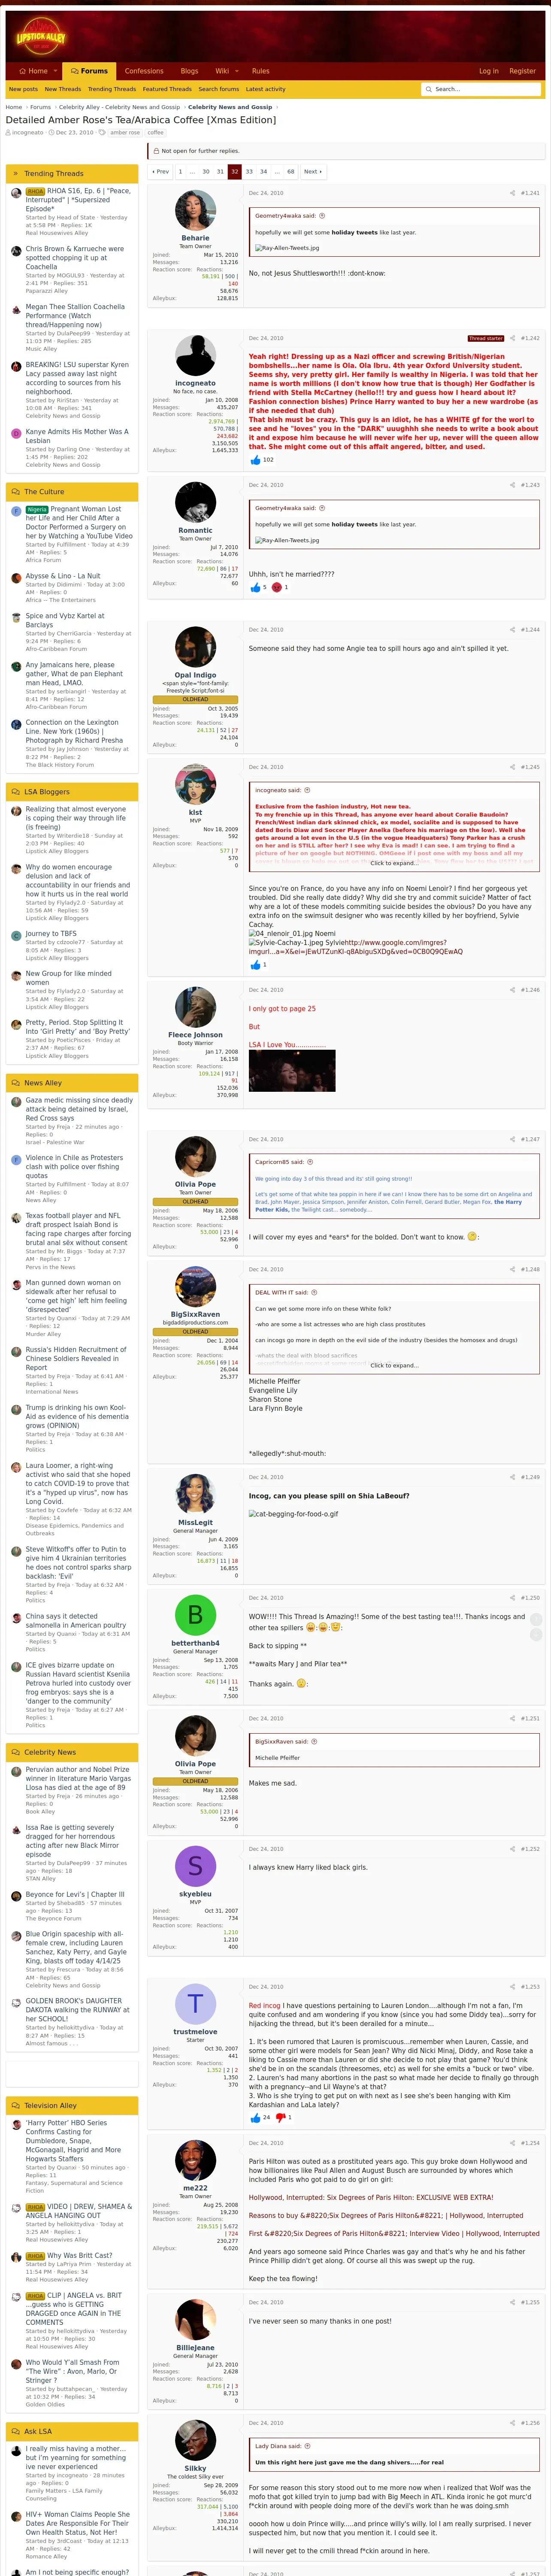This screenshot has height=2576, width=551.
Task: Select Featured Threads in sub-navigation
Action: tap(167, 89)
